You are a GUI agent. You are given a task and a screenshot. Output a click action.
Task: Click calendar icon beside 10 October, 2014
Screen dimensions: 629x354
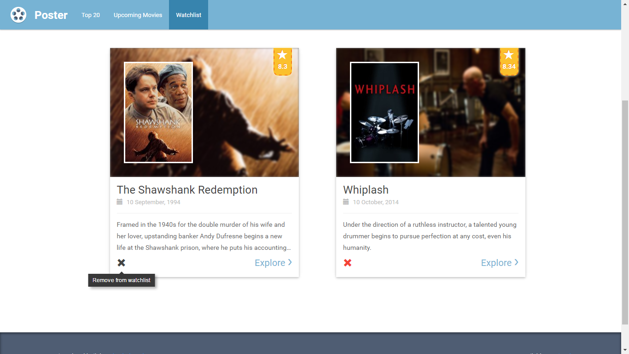[346, 202]
